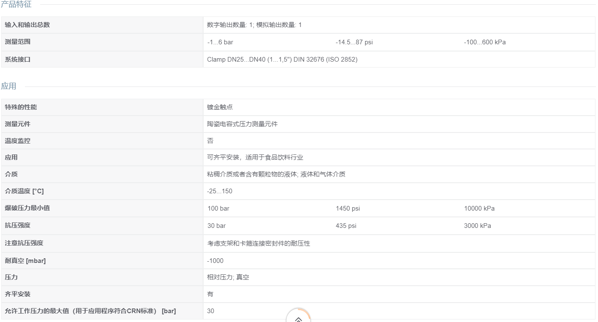This screenshot has width=598, height=322.
Task: Click the 100 bar burst pressure value
Action: pos(218,208)
